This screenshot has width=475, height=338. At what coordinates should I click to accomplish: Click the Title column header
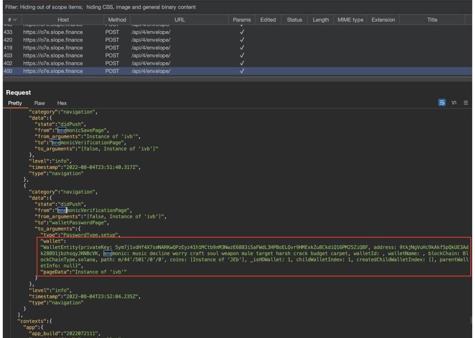(x=432, y=19)
